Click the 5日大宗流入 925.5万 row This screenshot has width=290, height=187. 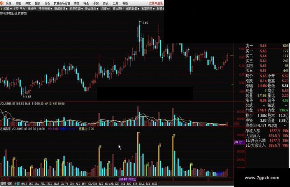267,146
